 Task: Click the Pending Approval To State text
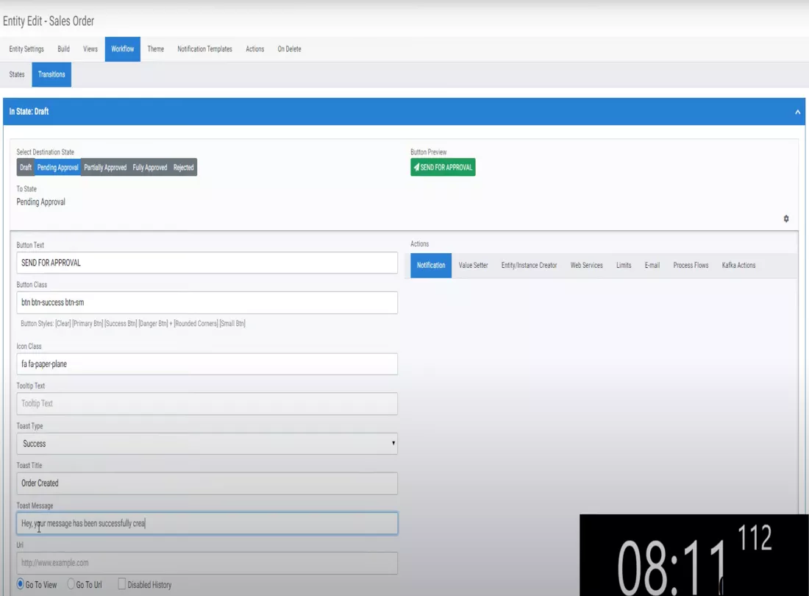tap(40, 202)
